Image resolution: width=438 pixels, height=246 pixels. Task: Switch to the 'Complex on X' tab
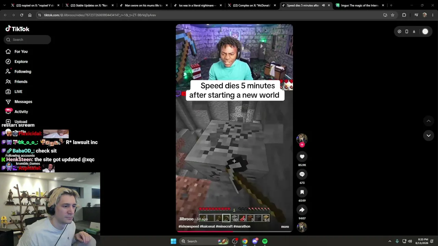point(251,5)
